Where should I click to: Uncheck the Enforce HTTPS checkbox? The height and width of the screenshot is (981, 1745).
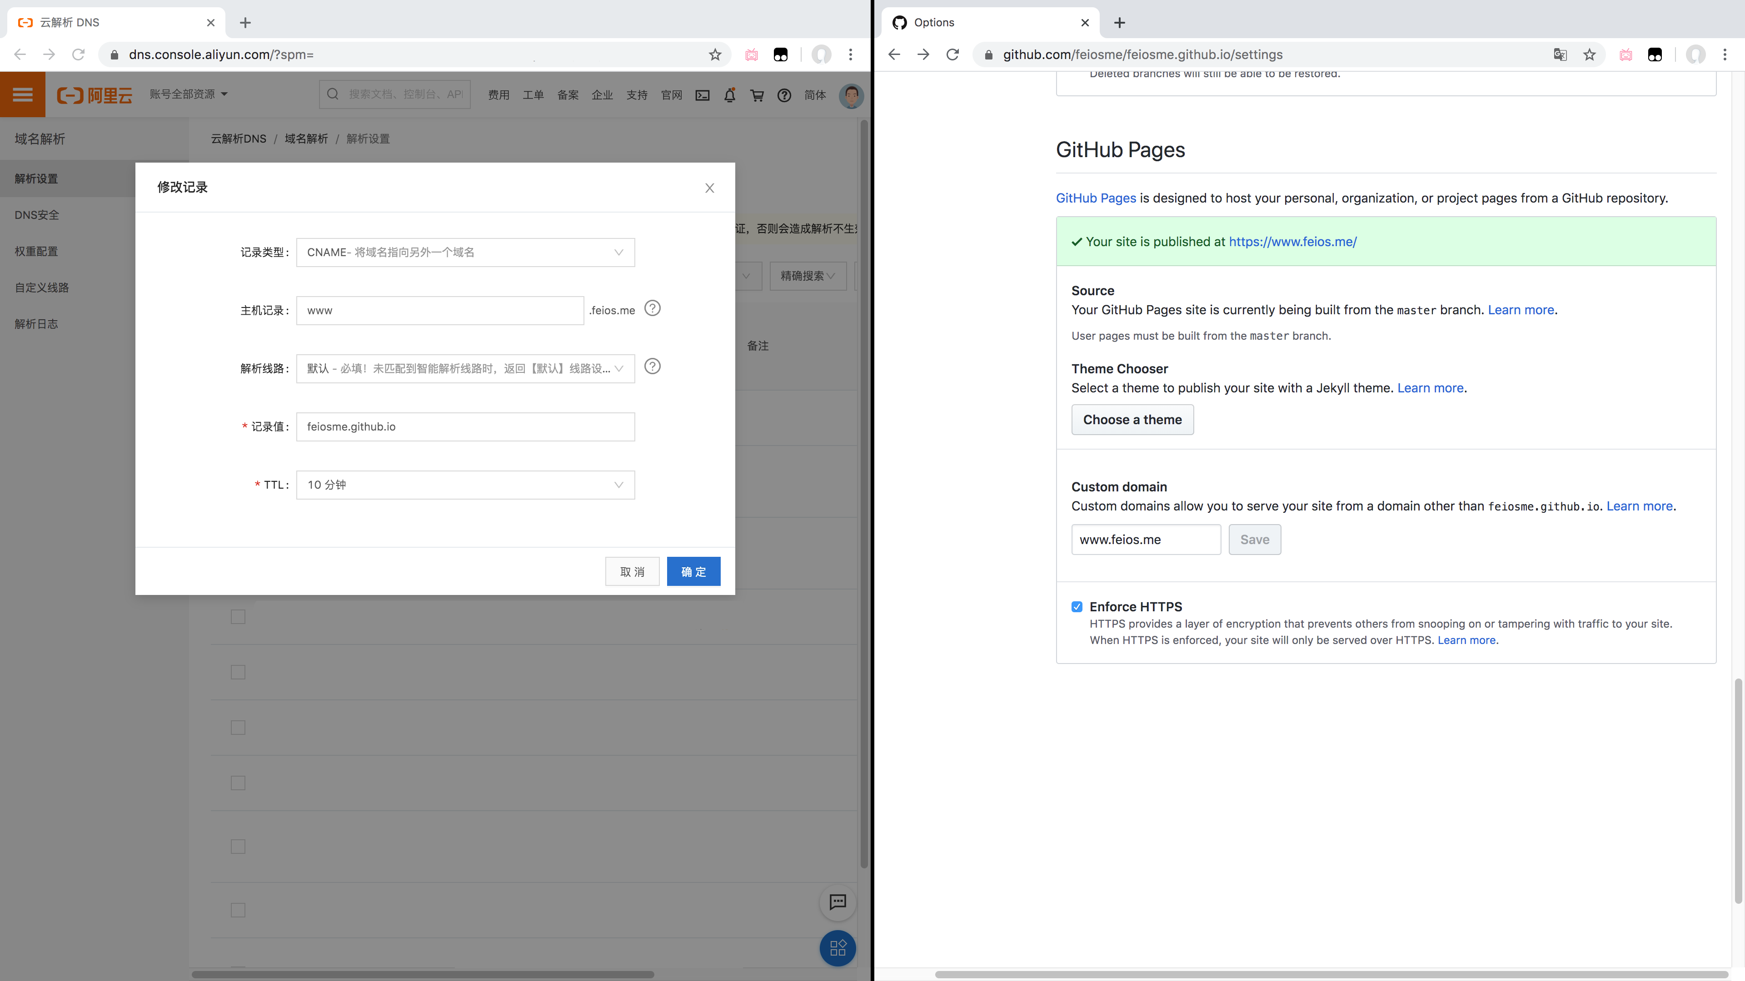point(1077,607)
